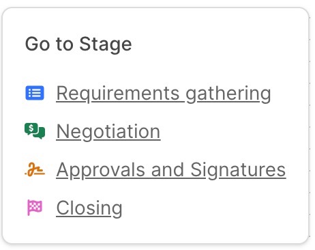
Task: Click the dollar sign in the Negotiation icon
Action: [31, 128]
